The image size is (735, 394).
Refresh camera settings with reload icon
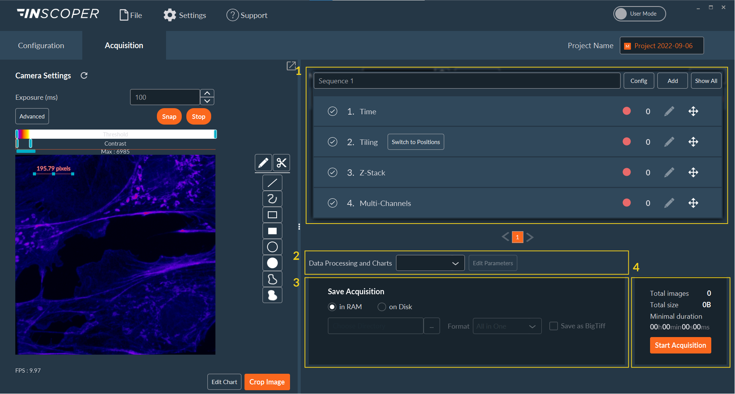(x=84, y=76)
